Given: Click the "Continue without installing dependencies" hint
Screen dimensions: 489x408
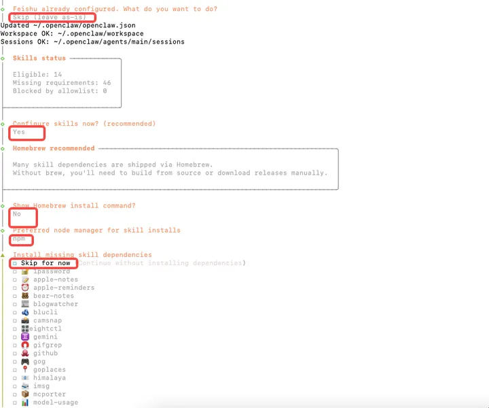Looking at the screenshot, I should 162,263.
